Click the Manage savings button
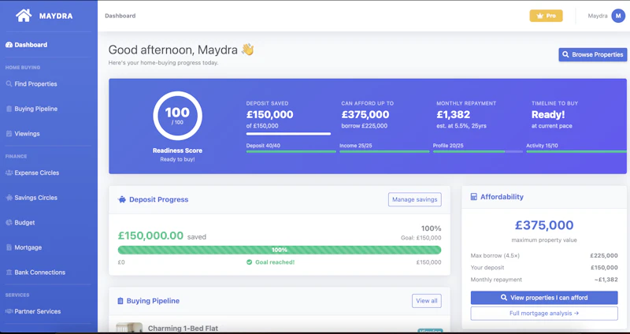This screenshot has height=334, width=630. [415, 199]
